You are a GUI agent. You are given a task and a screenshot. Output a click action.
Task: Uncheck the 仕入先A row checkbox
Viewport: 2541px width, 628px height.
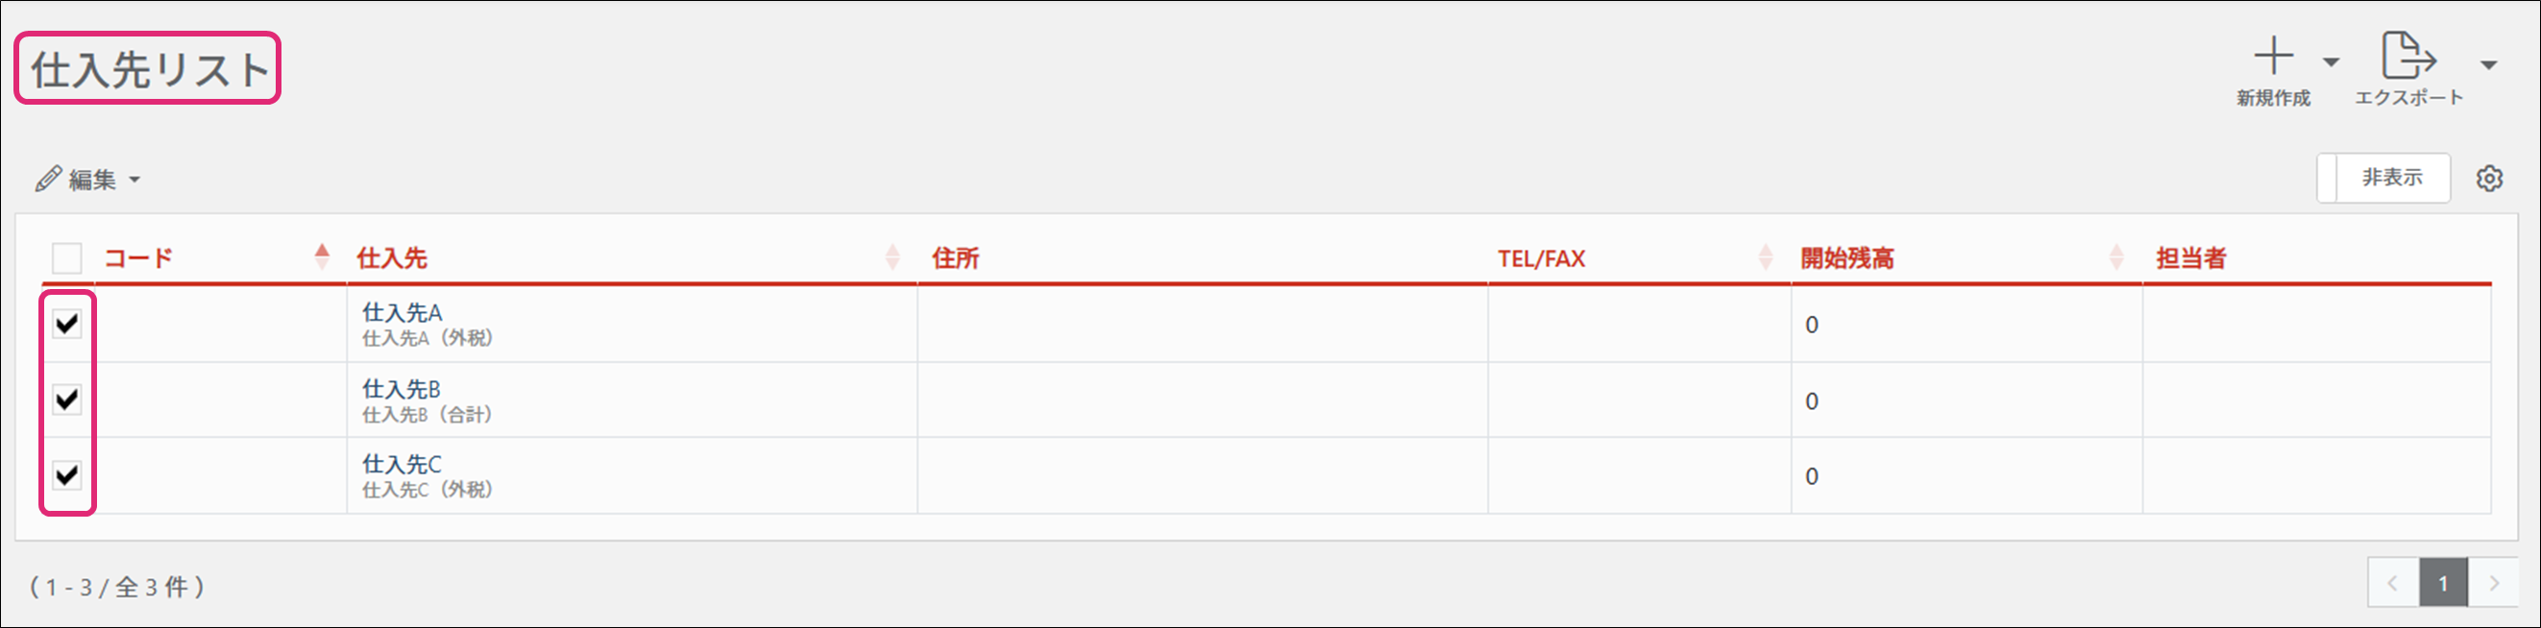[67, 324]
